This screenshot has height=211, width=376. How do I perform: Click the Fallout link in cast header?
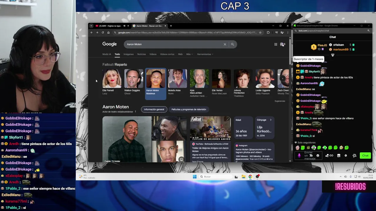pyautogui.click(x=108, y=64)
